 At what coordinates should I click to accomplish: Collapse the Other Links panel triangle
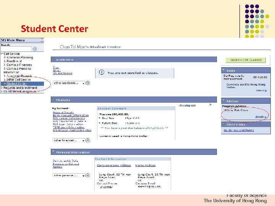223,124
